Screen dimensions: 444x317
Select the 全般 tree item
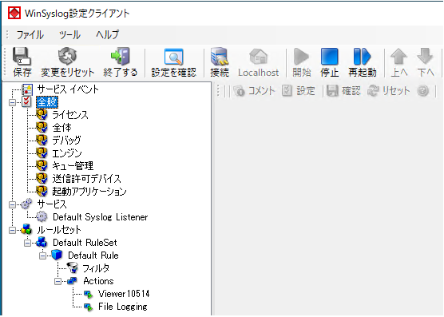coord(47,102)
